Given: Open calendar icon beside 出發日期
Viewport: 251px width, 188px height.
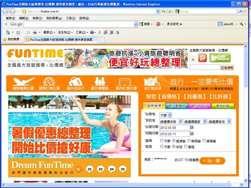Looking at the screenshot, I should (x=192, y=127).
